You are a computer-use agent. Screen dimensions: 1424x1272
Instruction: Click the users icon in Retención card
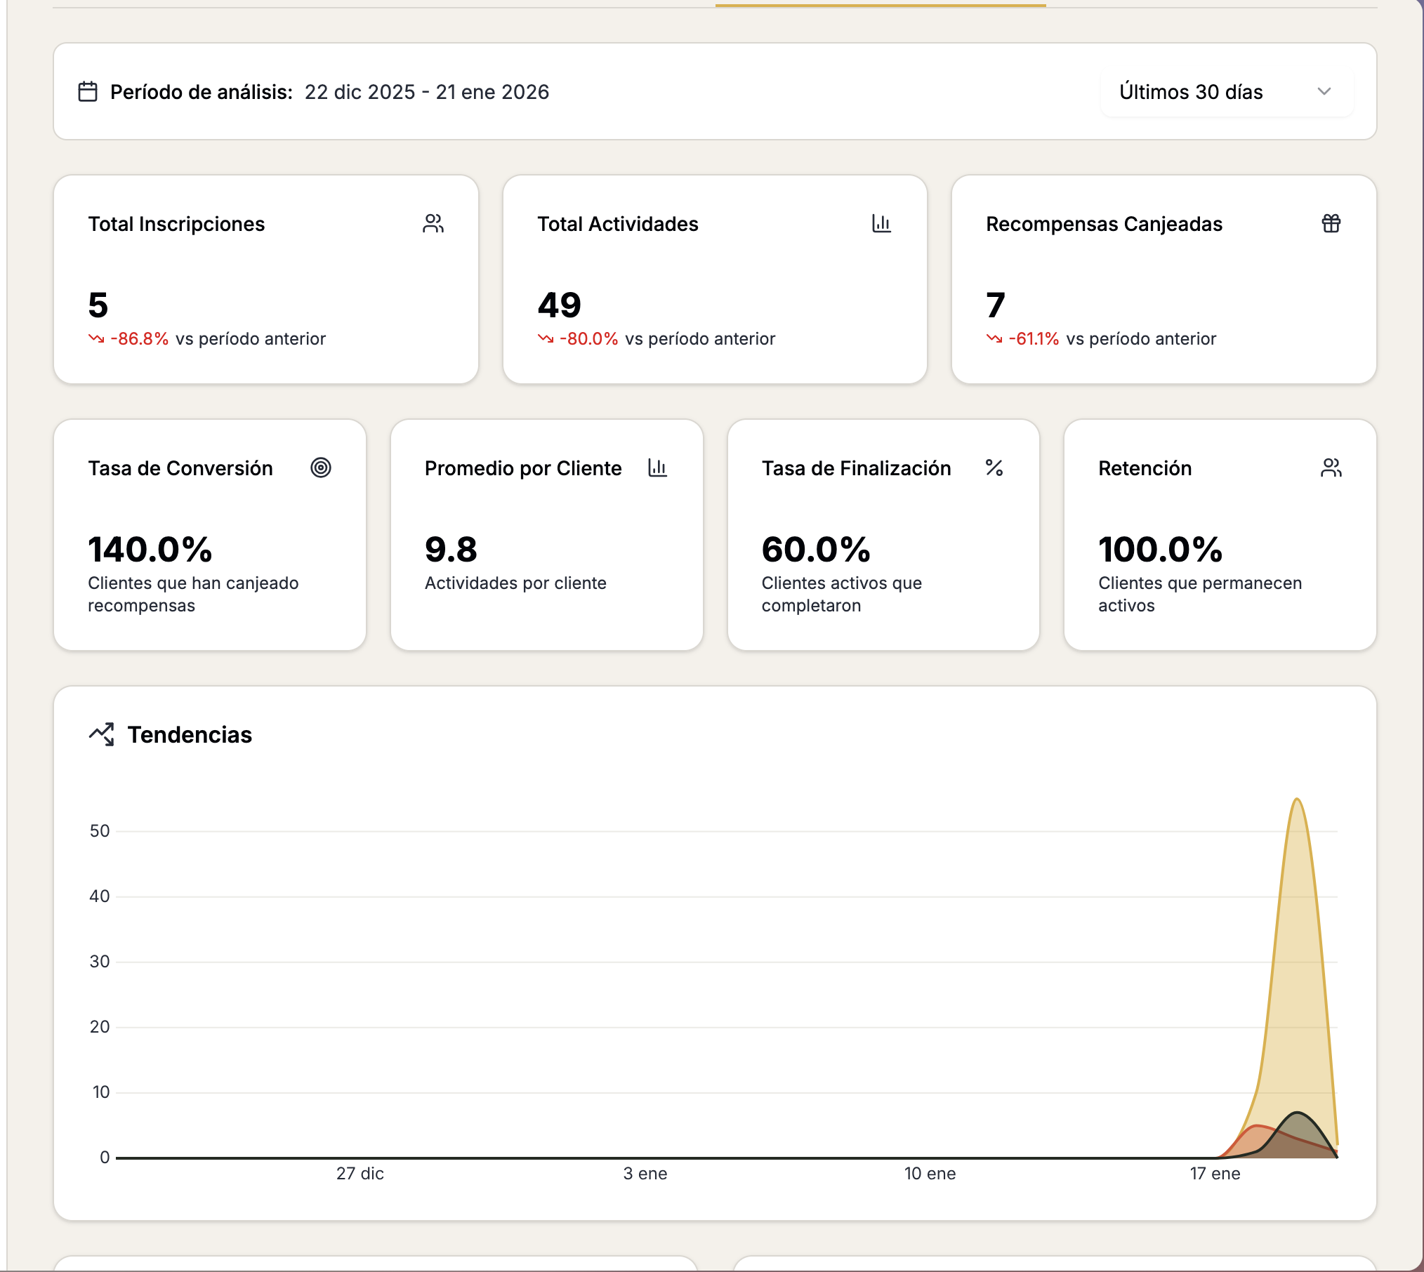point(1331,468)
